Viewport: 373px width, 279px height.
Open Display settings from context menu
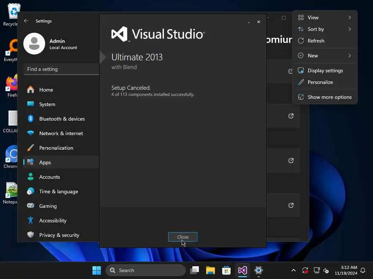(x=325, y=70)
